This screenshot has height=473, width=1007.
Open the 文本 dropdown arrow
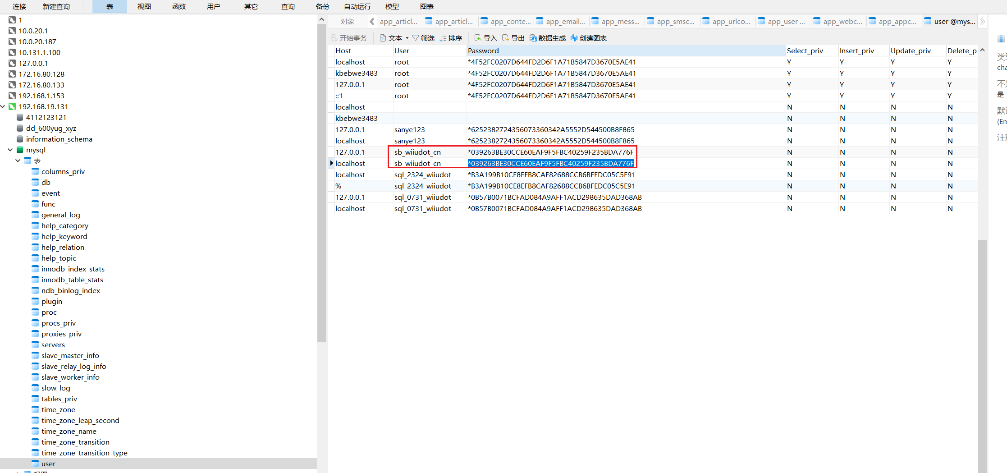407,38
